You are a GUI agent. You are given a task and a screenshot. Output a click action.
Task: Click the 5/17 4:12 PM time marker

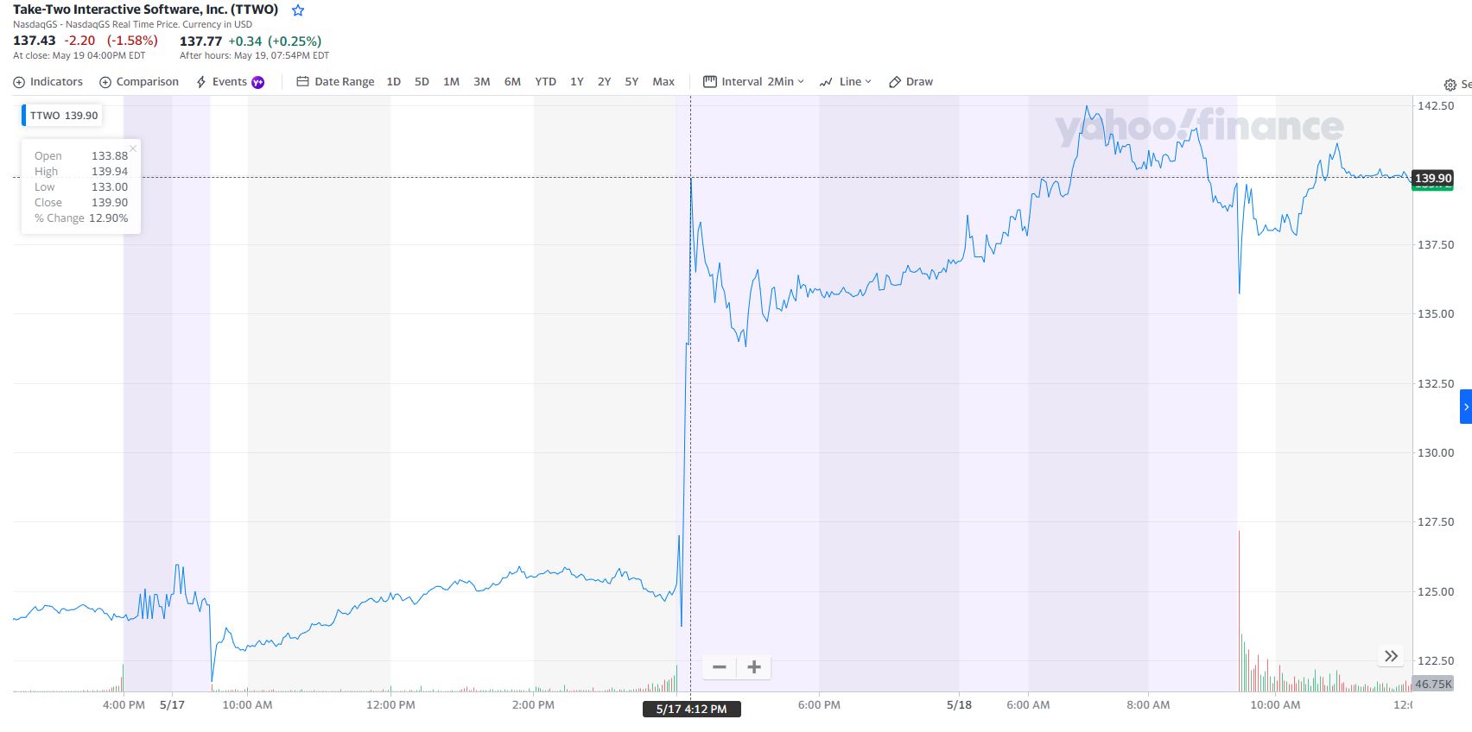point(691,710)
